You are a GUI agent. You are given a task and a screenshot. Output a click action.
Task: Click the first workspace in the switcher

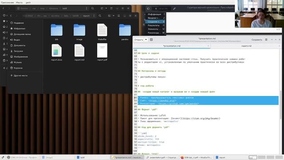coord(252,157)
